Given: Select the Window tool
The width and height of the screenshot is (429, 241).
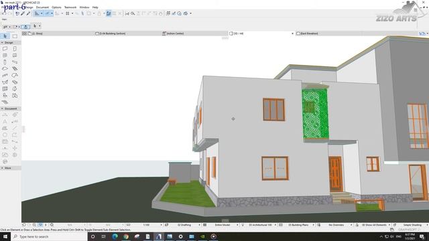Looking at the screenshot, I should (x=5, y=55).
